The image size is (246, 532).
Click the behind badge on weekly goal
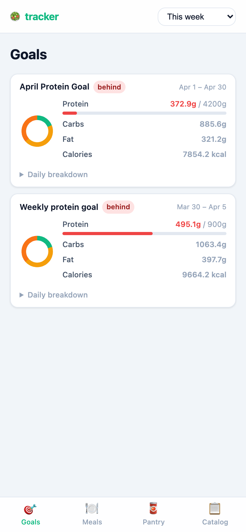point(118,207)
